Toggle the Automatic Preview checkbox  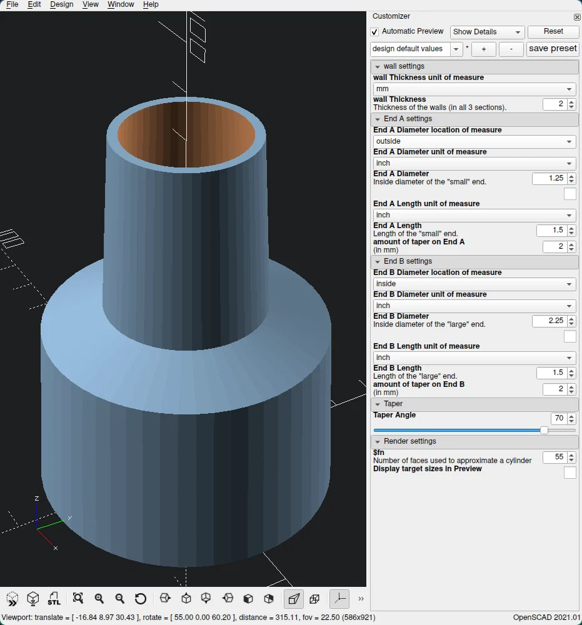point(374,32)
